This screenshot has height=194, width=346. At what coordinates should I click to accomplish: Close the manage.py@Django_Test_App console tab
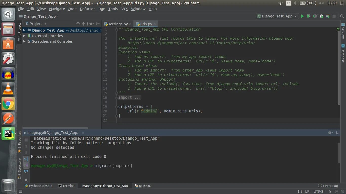83,133
